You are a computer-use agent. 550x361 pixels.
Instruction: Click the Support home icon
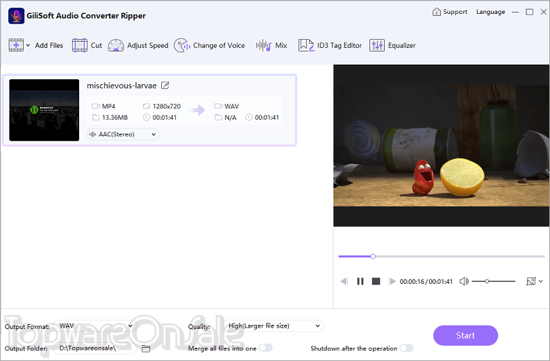click(436, 12)
